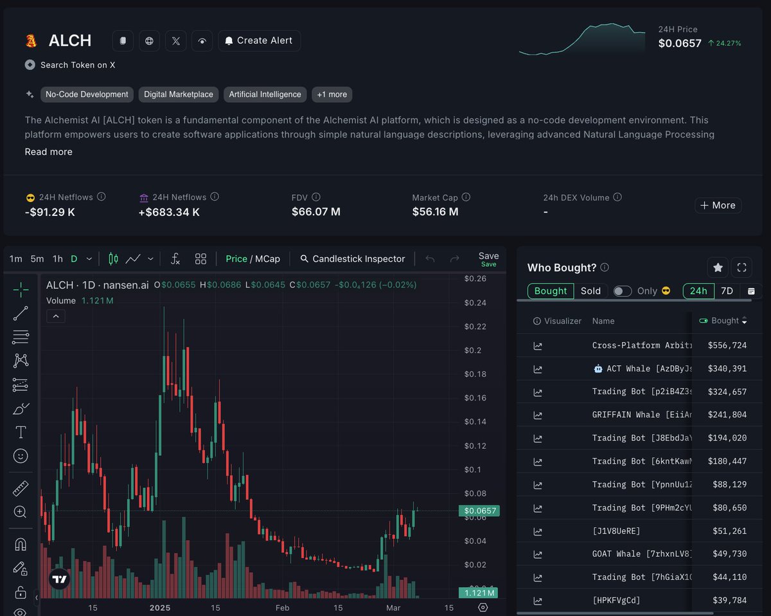Switch chart to 1h timeframe

pyautogui.click(x=58, y=258)
